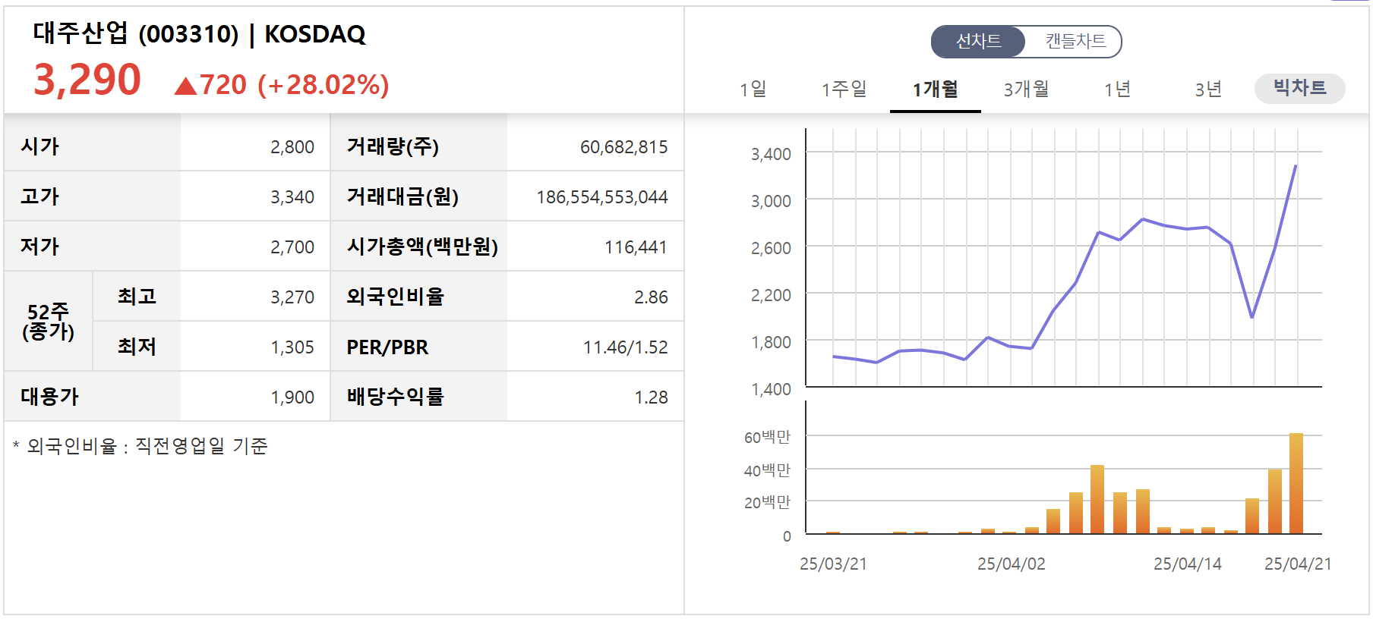Click the low price value 2,700
The height and width of the screenshot is (622, 1373).
coord(292,247)
